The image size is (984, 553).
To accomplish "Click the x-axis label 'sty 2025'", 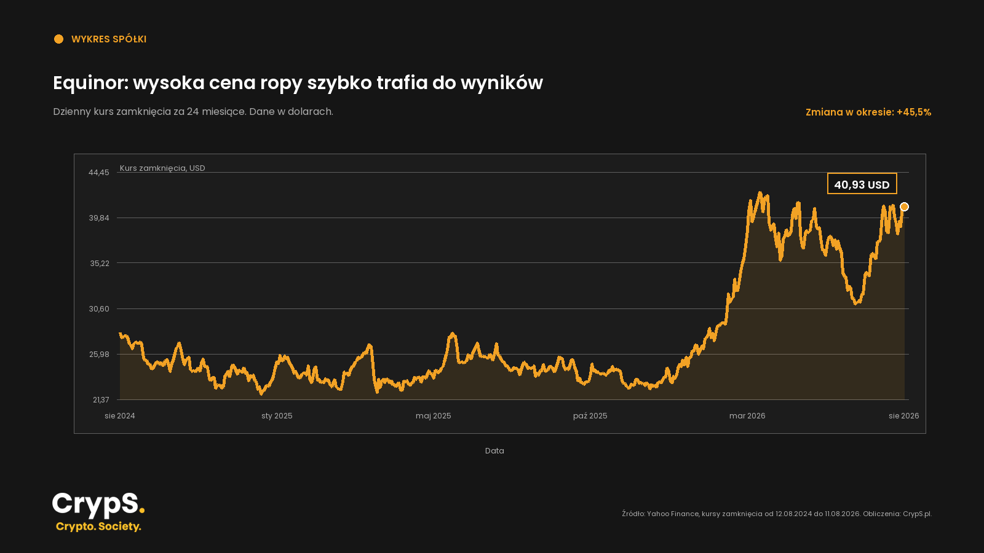I will (277, 416).
